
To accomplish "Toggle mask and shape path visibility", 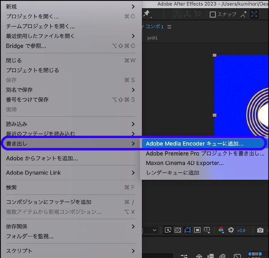I will (187, 230).
